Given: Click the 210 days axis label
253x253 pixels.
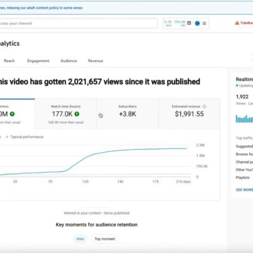Looking at the screenshot, I should point(183,182).
